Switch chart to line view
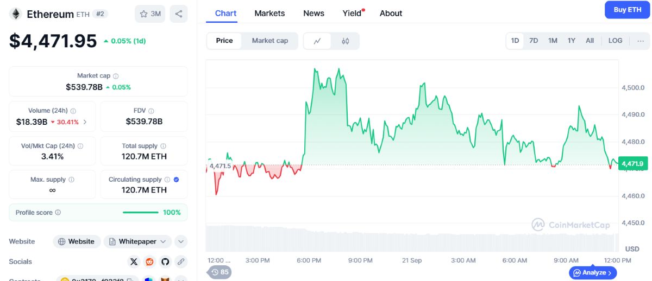This screenshot has height=281, width=652. [x=318, y=41]
